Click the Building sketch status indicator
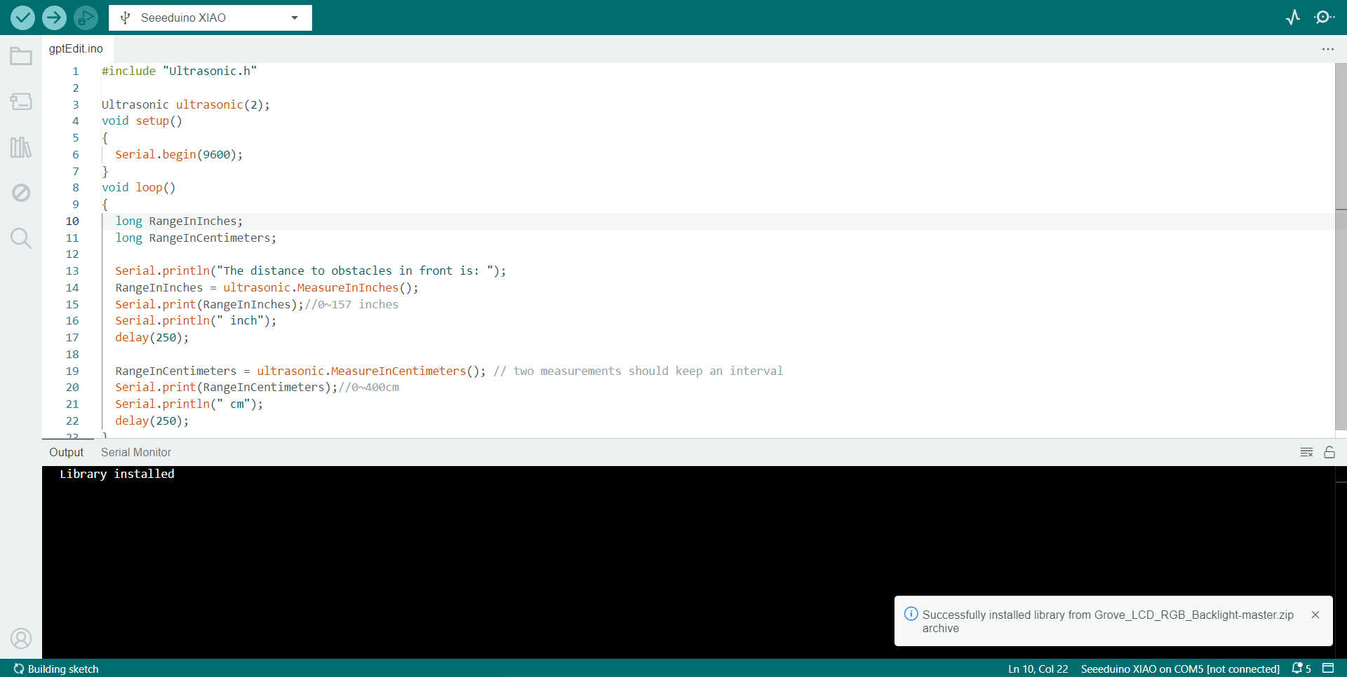 tap(56, 669)
